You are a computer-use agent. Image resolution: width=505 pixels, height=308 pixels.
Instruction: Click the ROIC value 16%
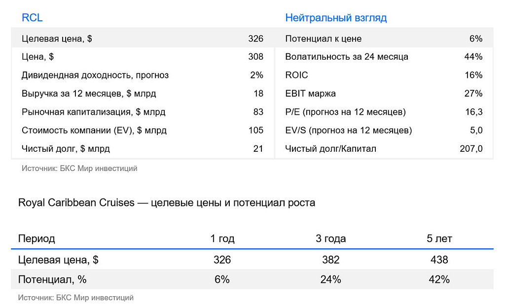coord(473,75)
